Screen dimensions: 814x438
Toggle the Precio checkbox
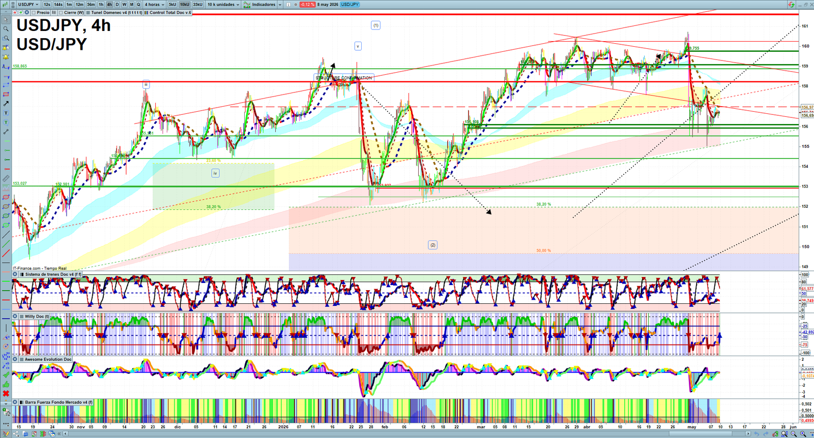34,13
